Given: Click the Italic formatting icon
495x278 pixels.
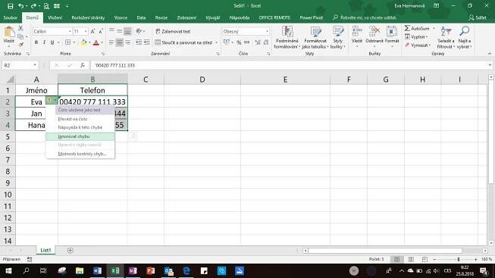Looking at the screenshot, I should (x=44, y=42).
